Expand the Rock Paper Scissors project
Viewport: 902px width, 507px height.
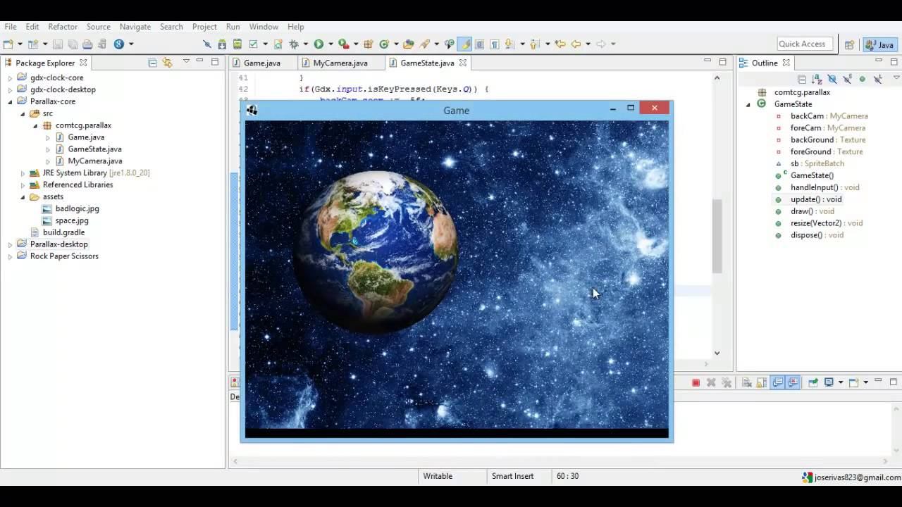pos(10,256)
